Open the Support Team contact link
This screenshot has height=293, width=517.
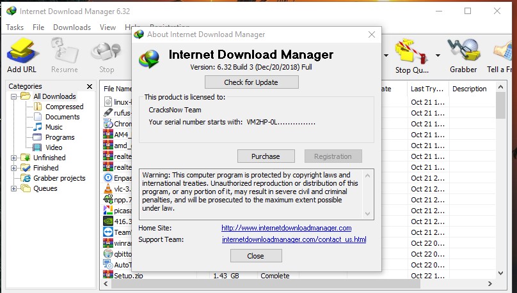294,239
